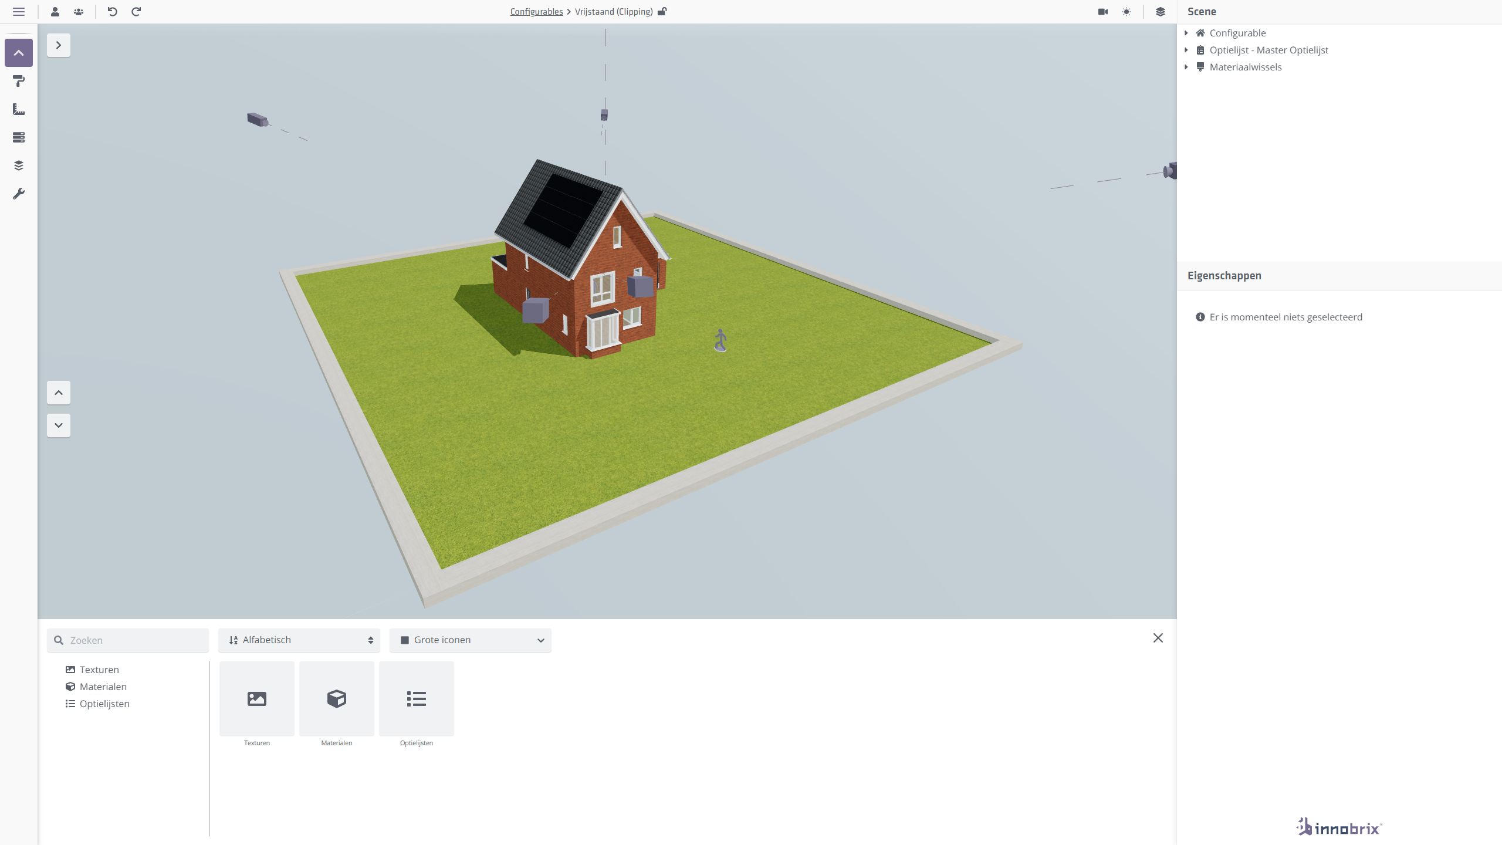
Task: Open the Alfabetisch sort order control
Action: [299, 640]
